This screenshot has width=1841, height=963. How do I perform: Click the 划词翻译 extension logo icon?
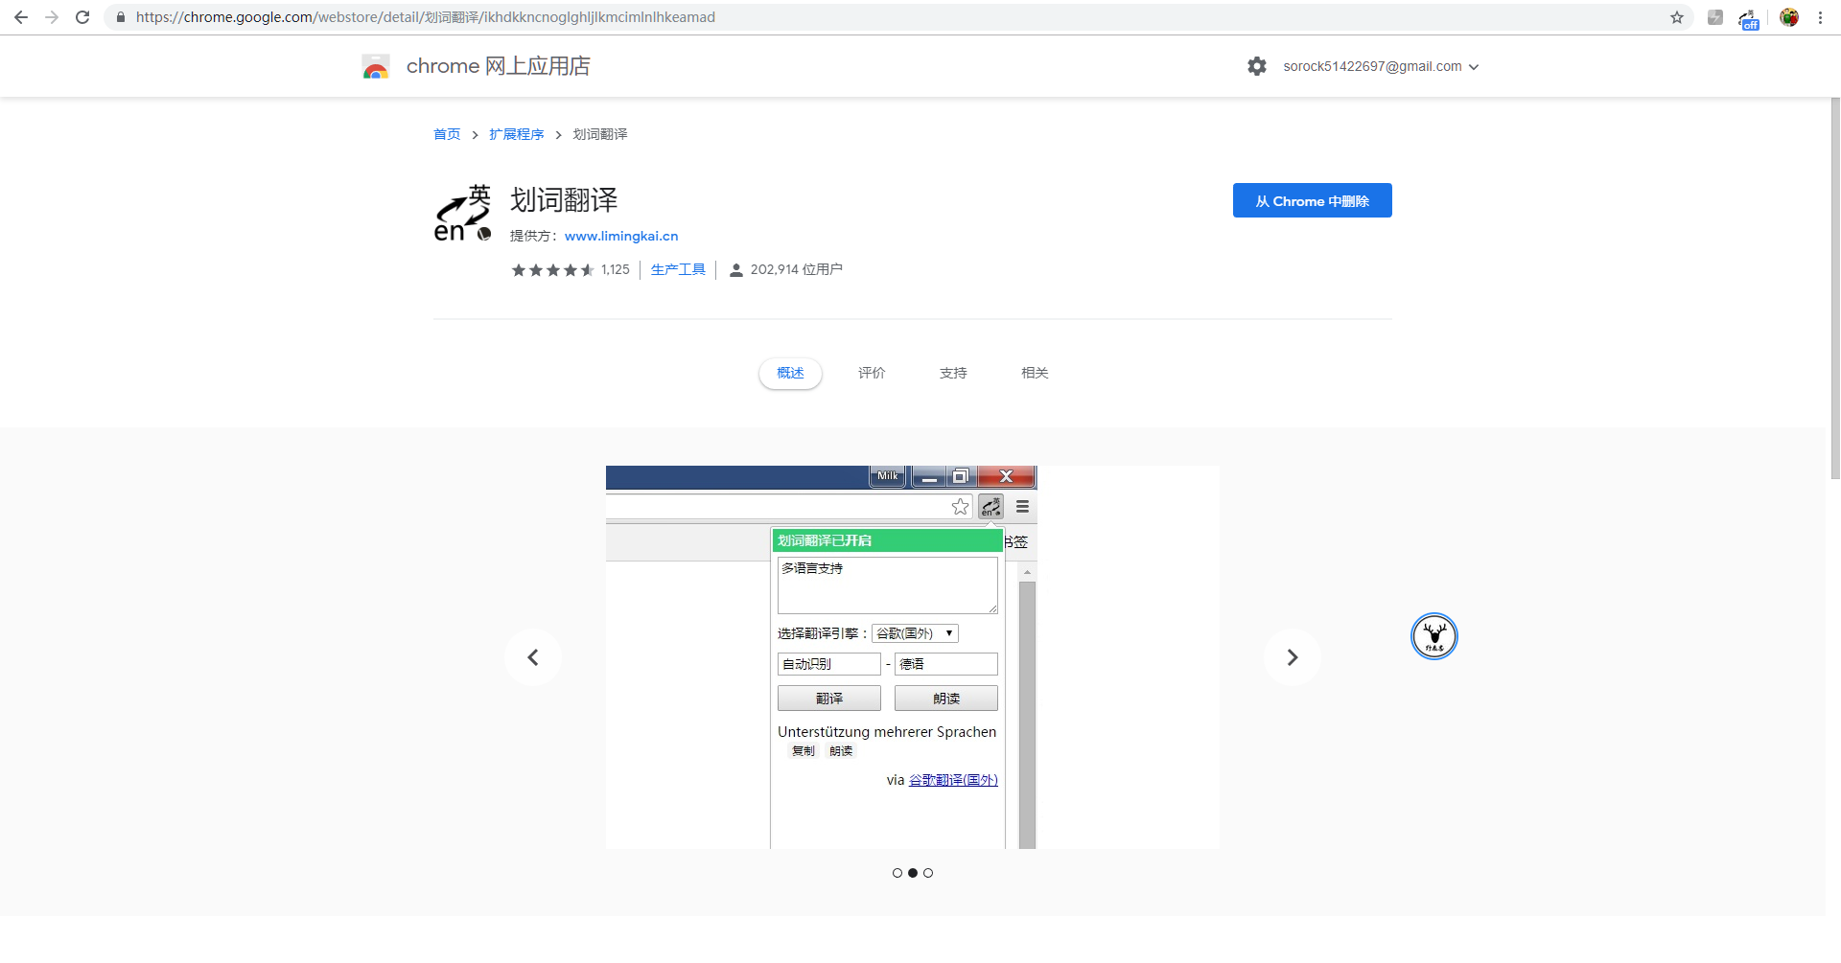tap(463, 213)
